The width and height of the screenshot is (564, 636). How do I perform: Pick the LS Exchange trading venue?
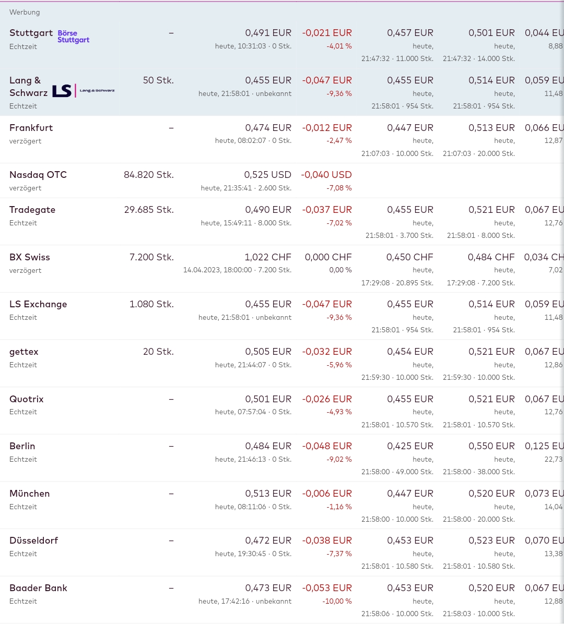38,304
